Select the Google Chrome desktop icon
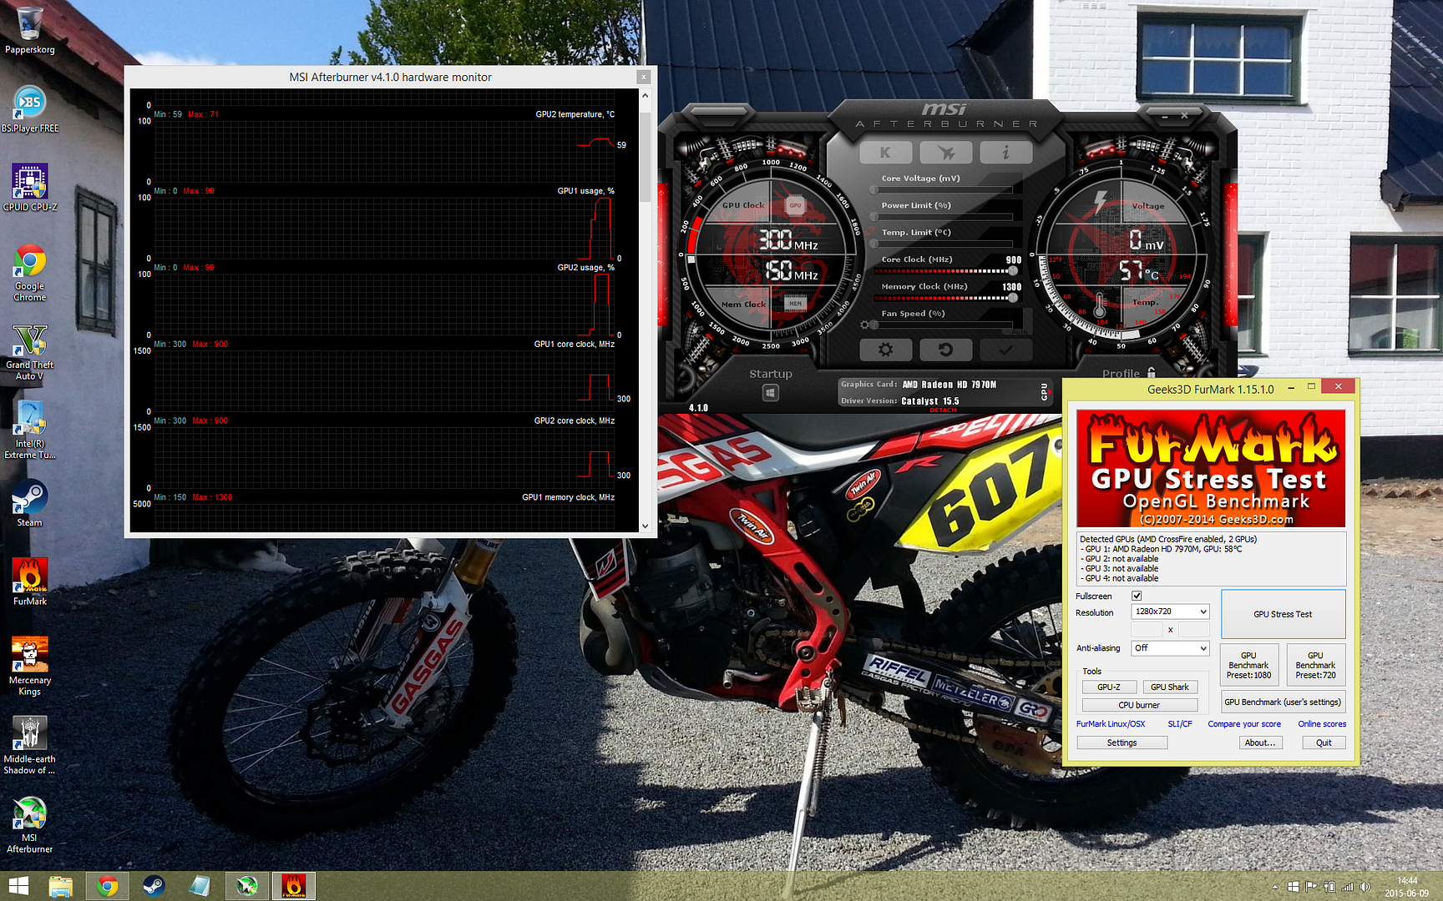The image size is (1443, 901). click(x=30, y=272)
